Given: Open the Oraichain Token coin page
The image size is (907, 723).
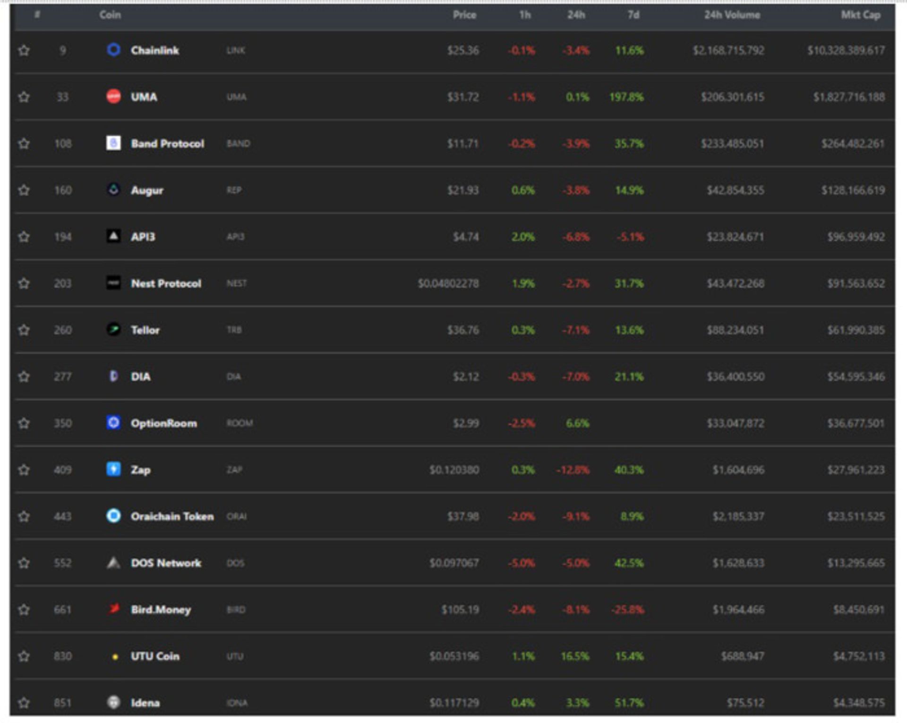Looking at the screenshot, I should tap(172, 516).
